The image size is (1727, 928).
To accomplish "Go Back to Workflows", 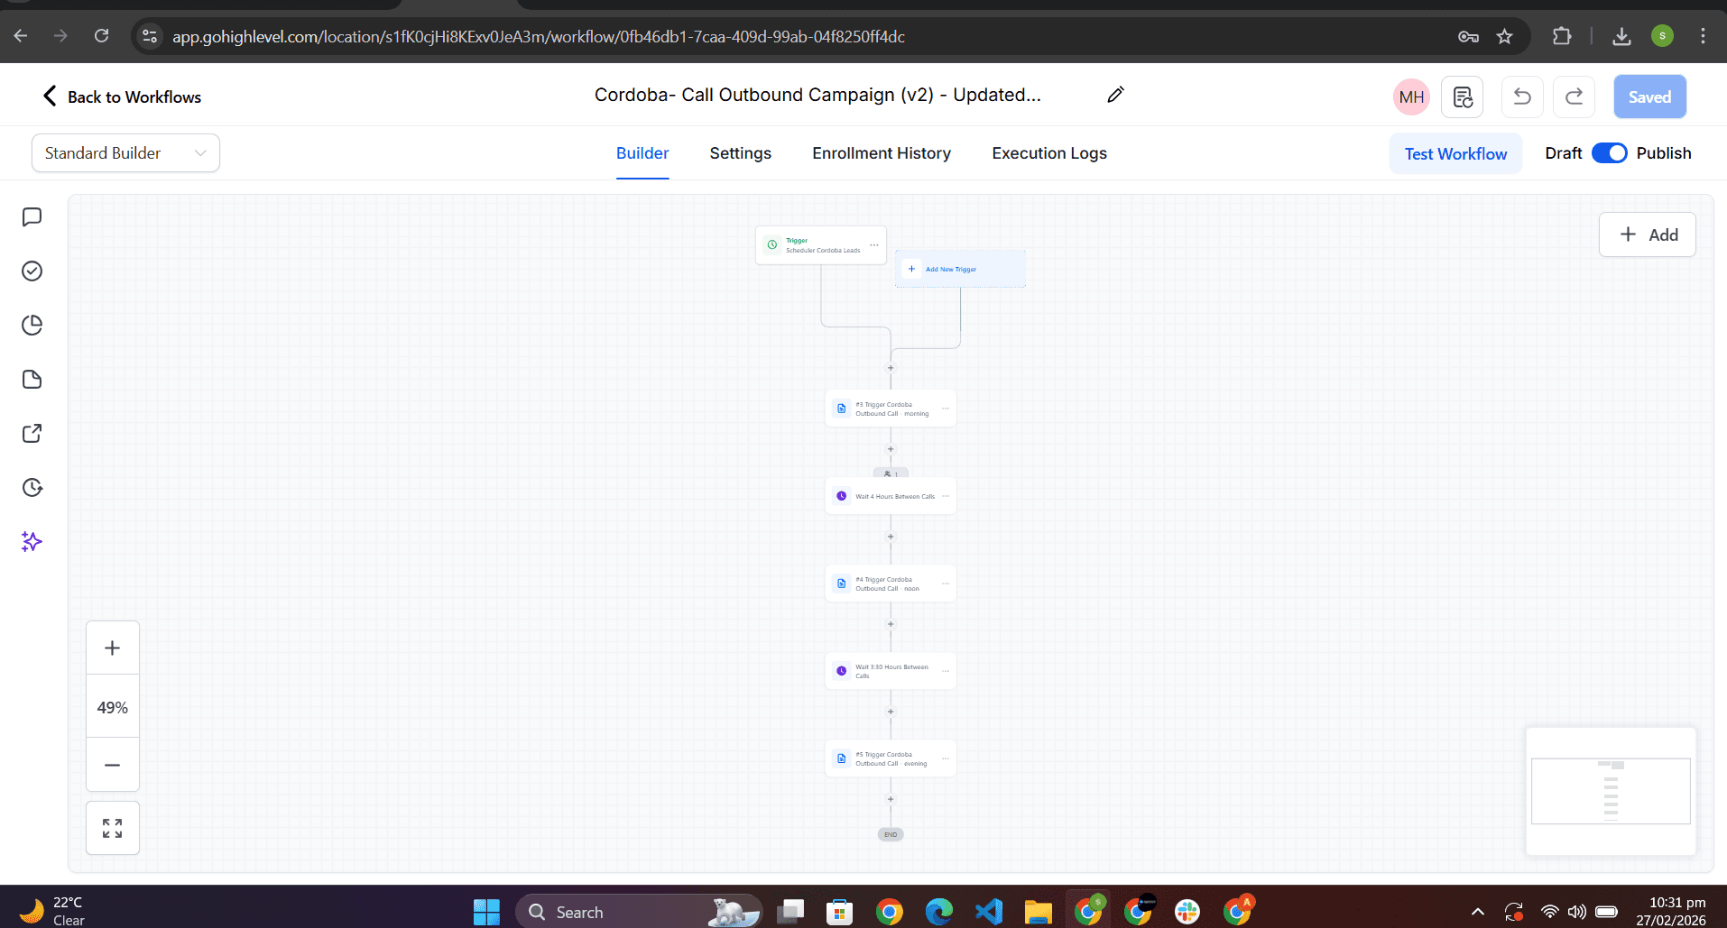I will [x=134, y=96].
